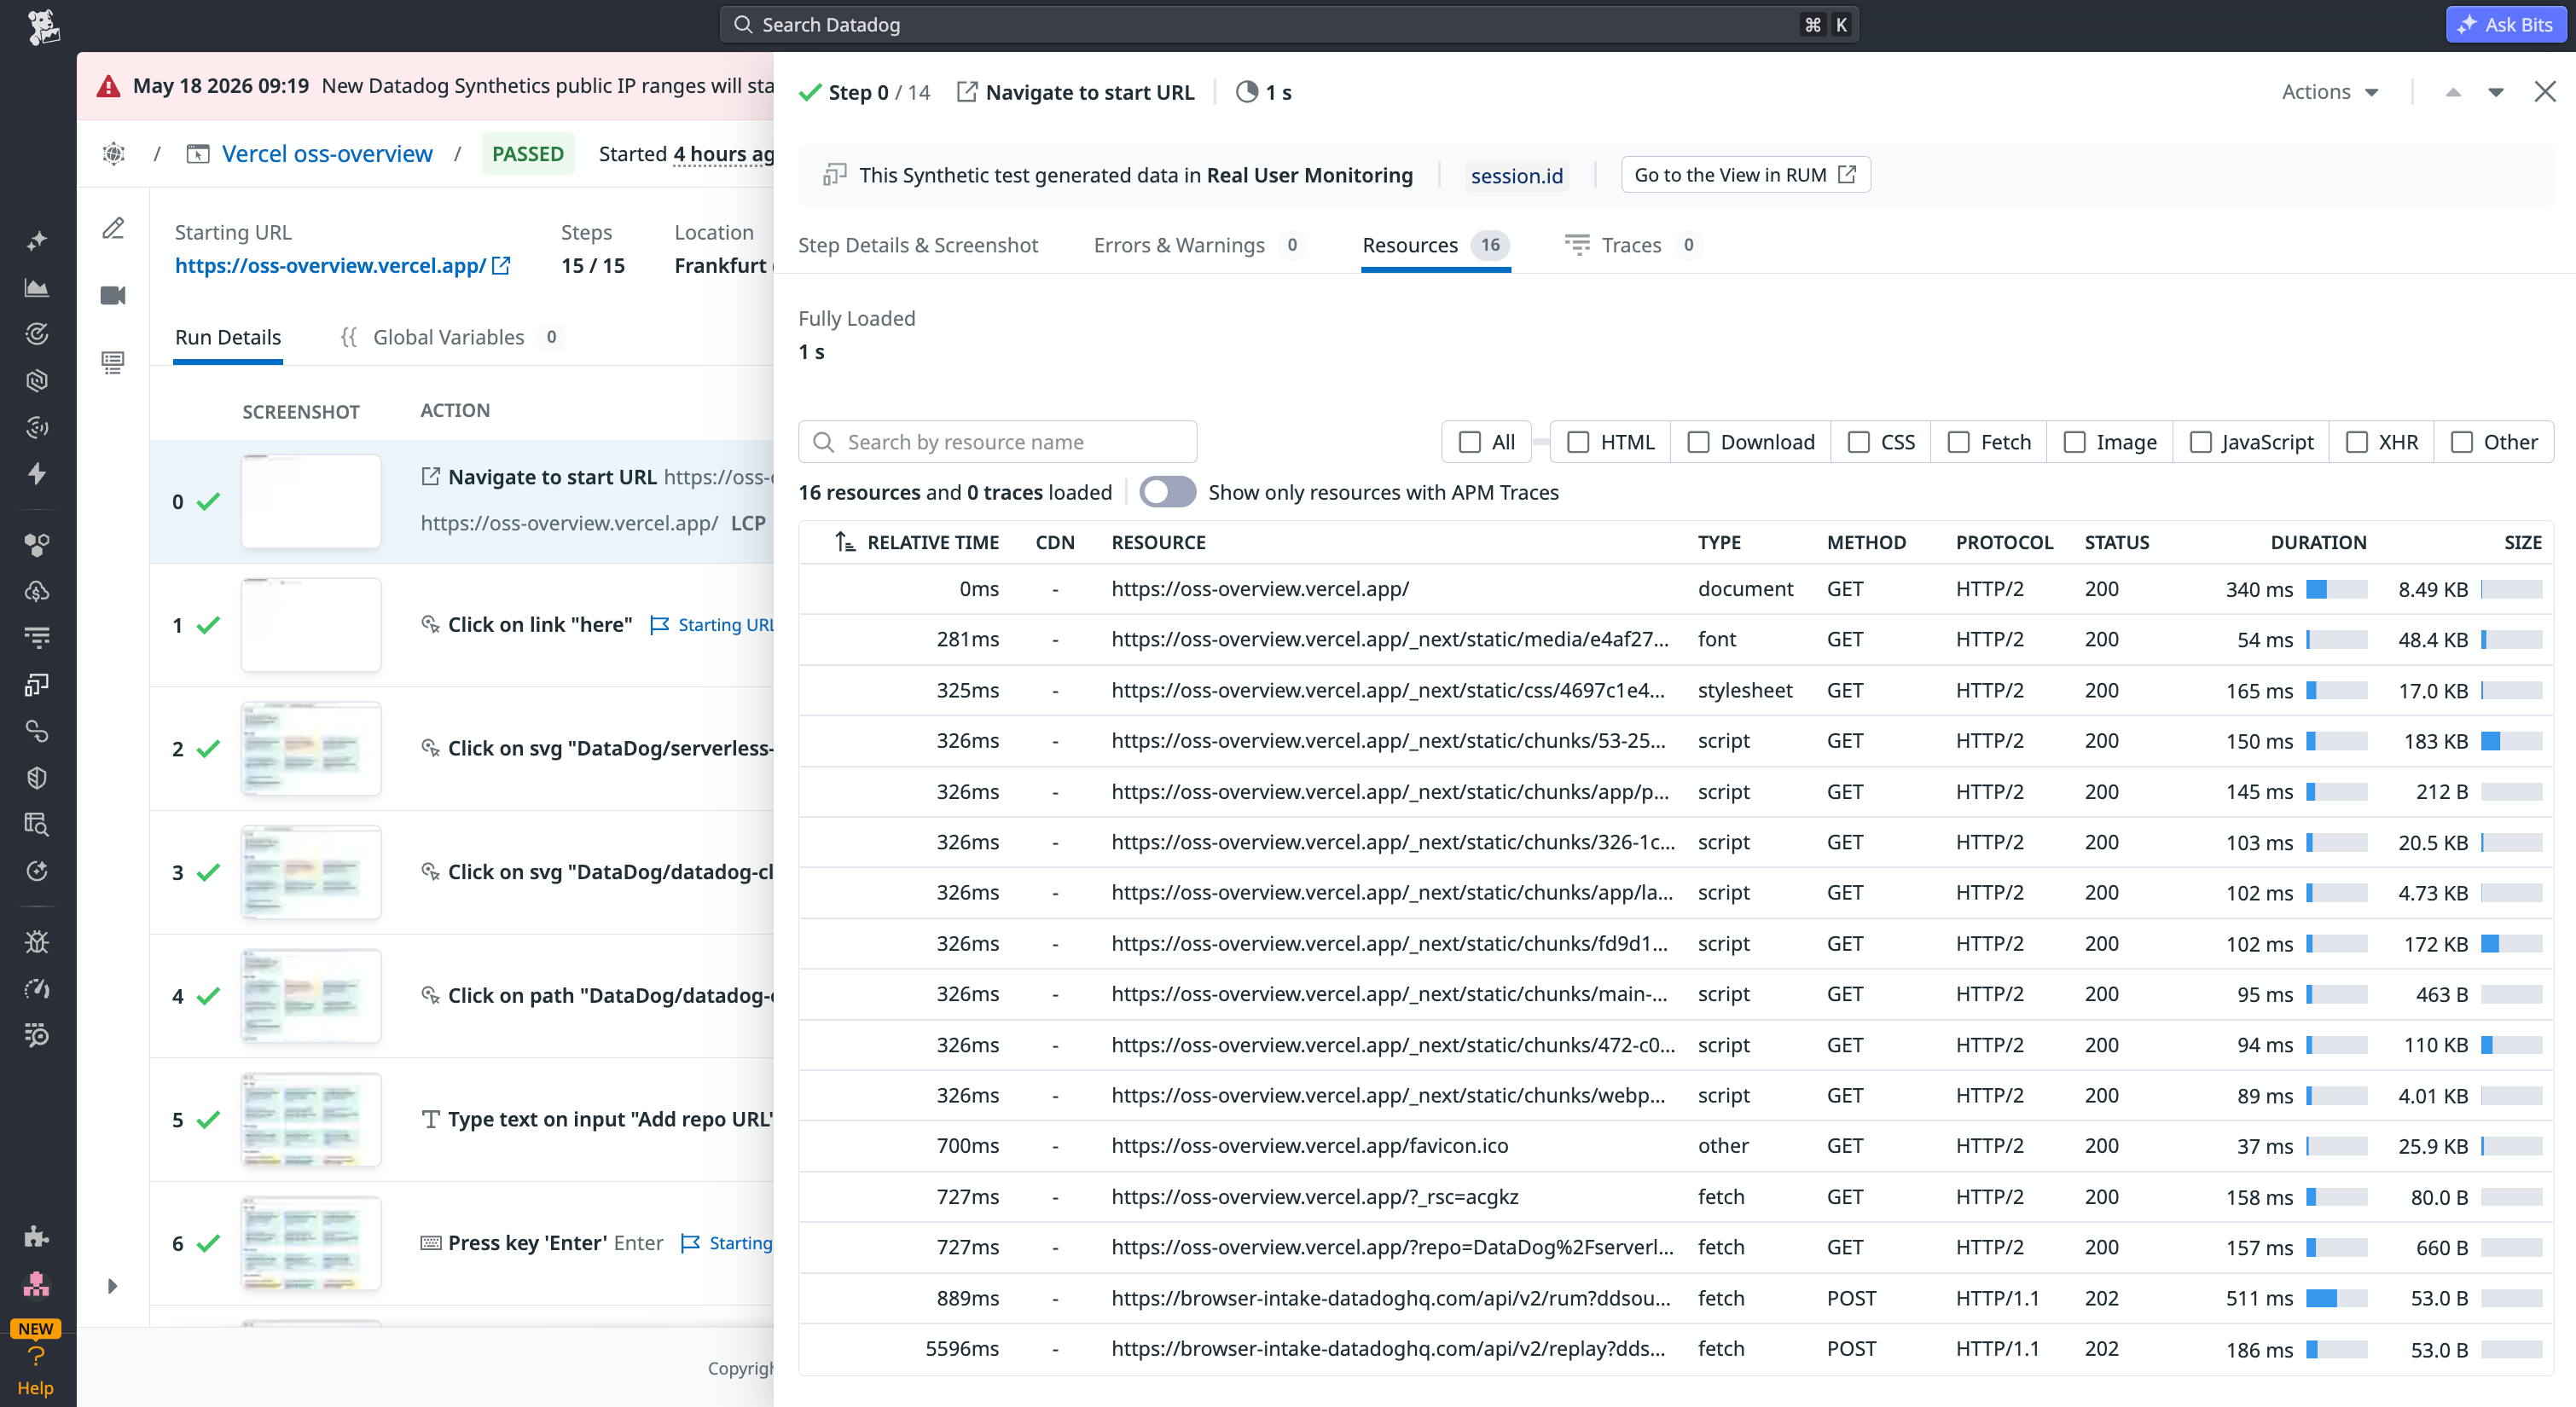Viewport: 2576px width, 1407px height.
Task: Click the monitor list icon below camera
Action: point(113,362)
